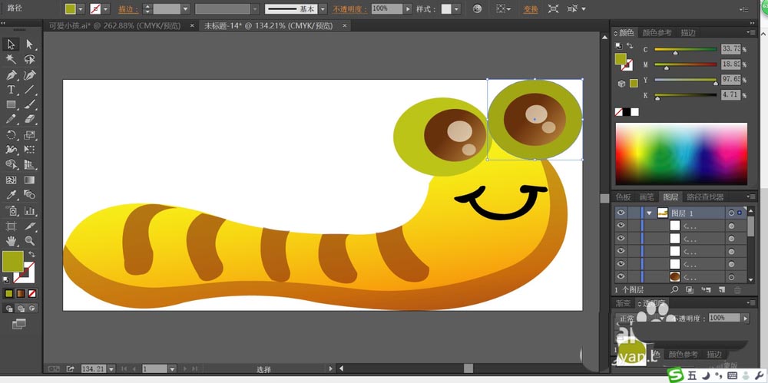Open zoom level 134.21 dropdown
The width and height of the screenshot is (768, 383).
(x=111, y=368)
